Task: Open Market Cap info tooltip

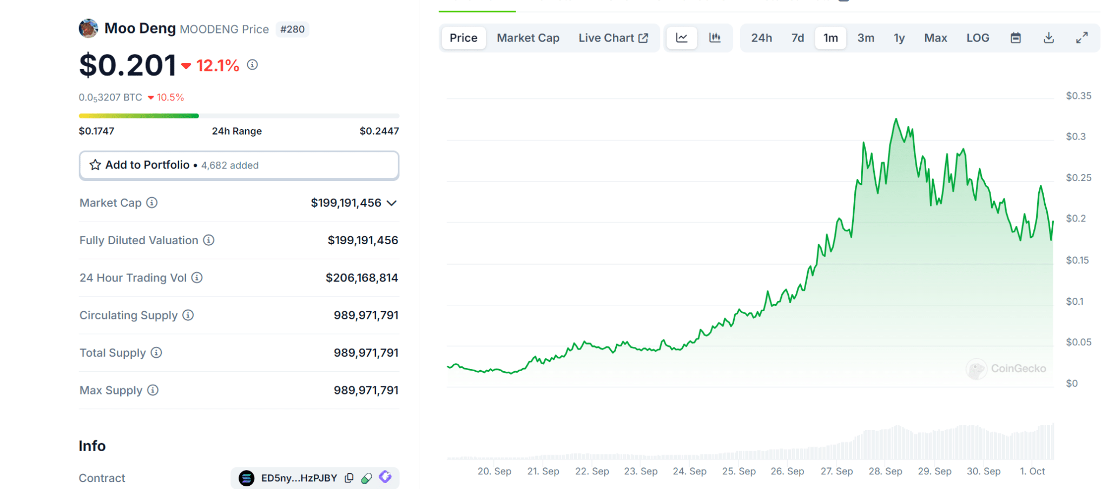Action: [x=152, y=203]
